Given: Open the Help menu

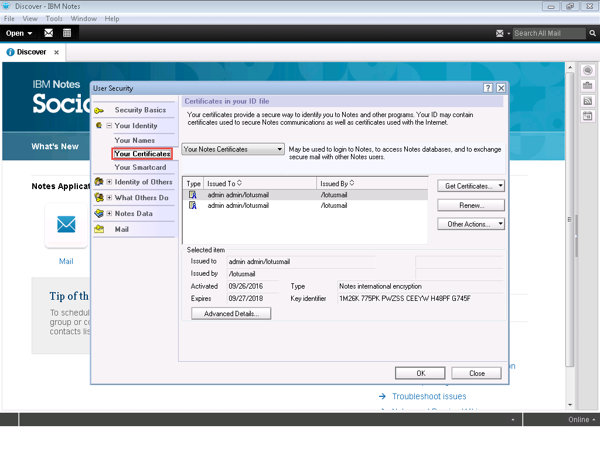Looking at the screenshot, I should pyautogui.click(x=112, y=19).
